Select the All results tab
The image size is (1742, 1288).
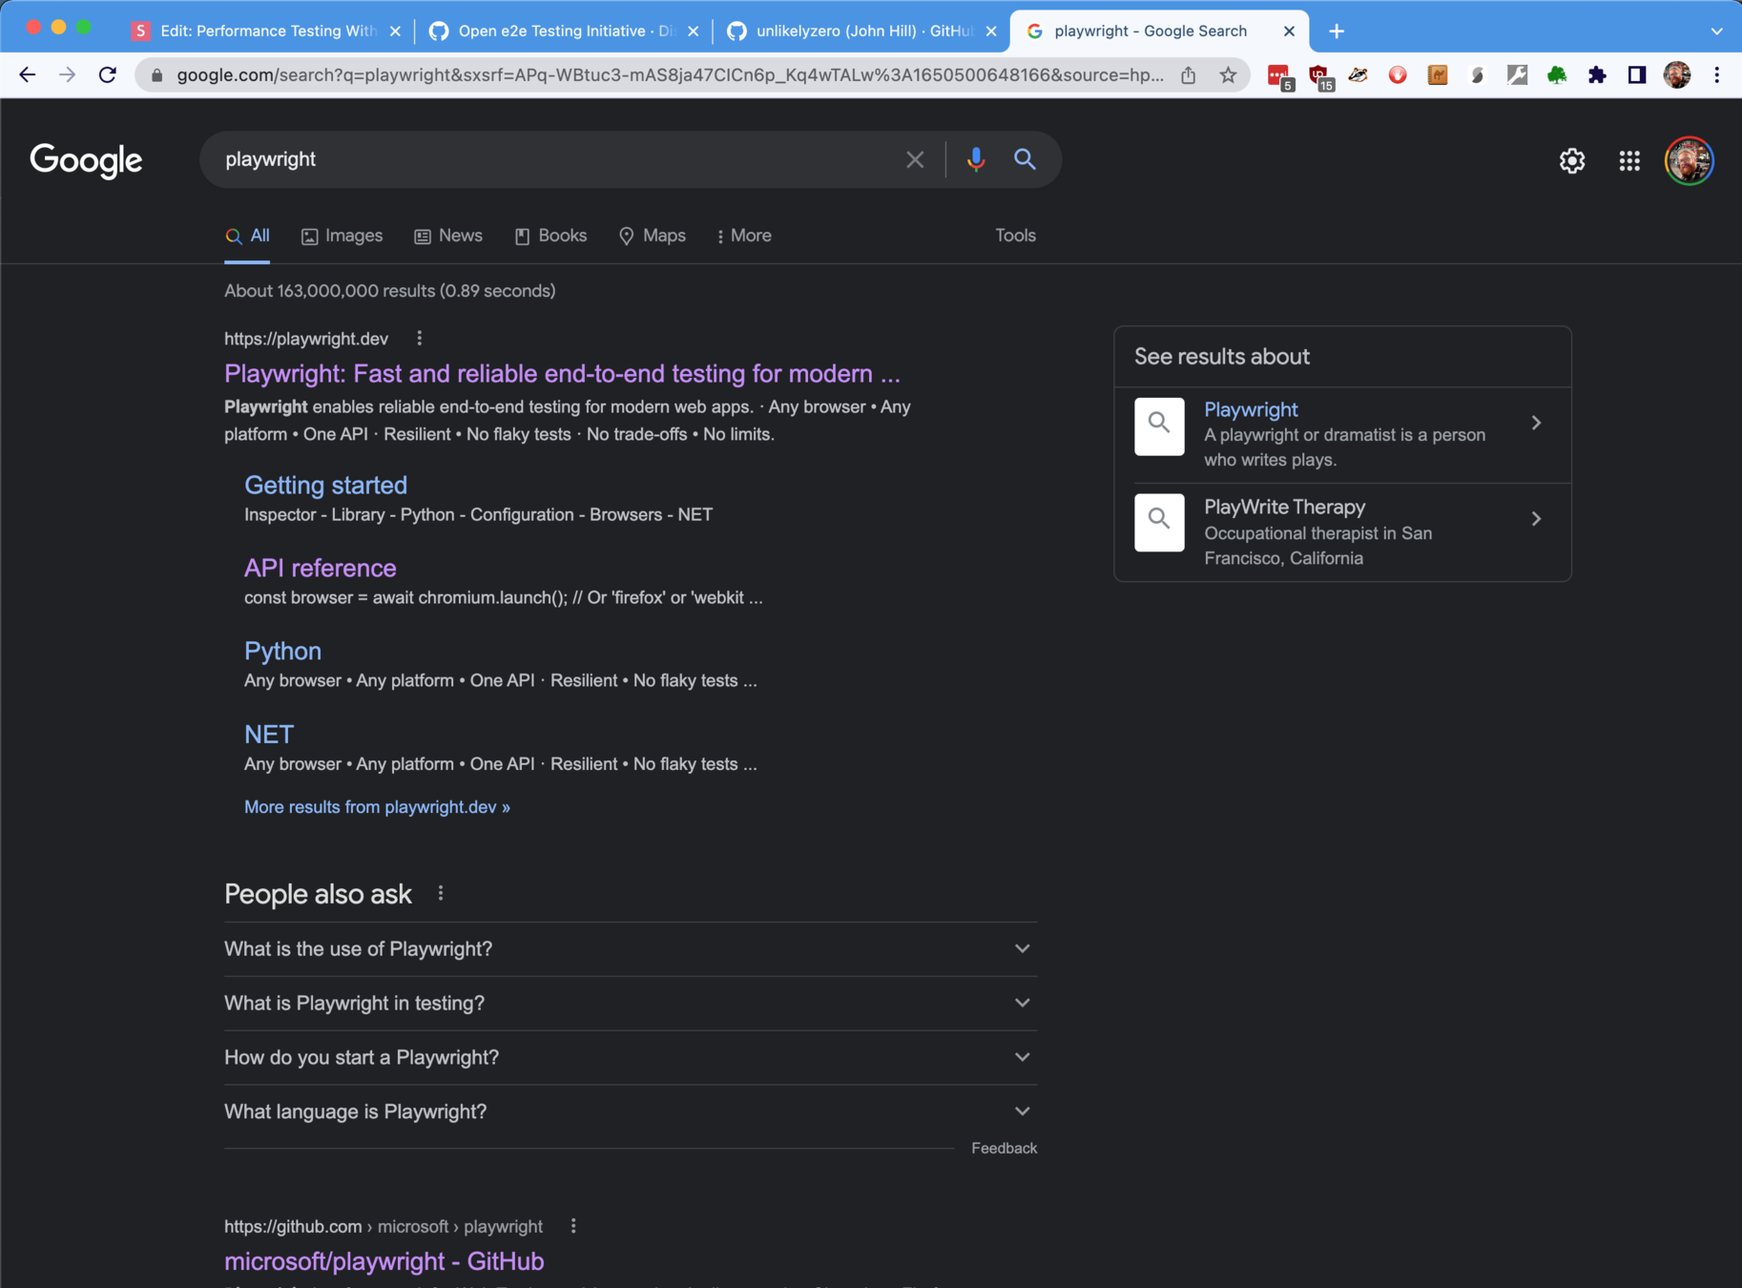247,236
